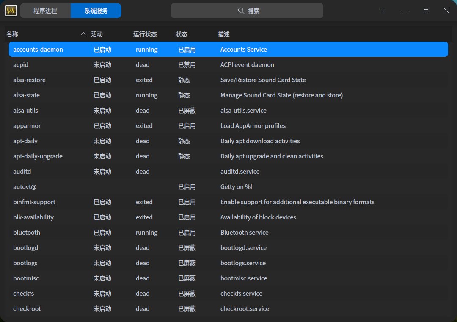The image size is (457, 322).
Task: Select the accounts-daemon service row
Action: [x=38, y=50]
